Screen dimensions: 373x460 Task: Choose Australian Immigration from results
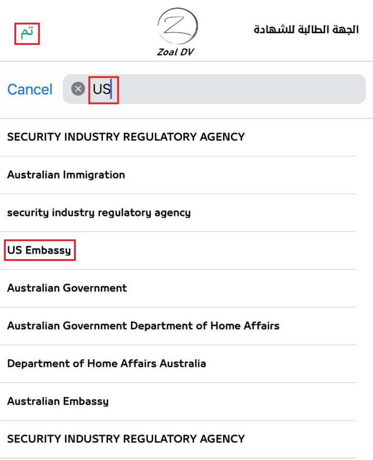pos(66,175)
